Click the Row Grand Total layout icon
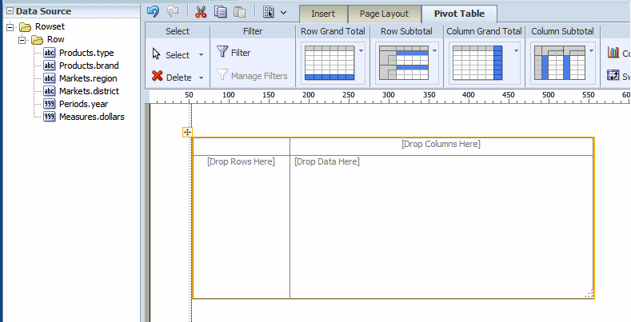 [x=329, y=62]
